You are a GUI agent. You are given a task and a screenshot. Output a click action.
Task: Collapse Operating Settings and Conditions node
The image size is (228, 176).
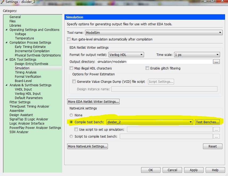6,30
